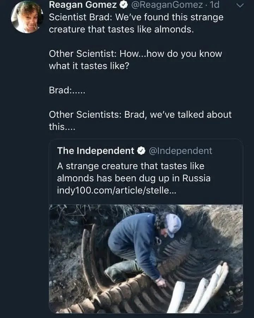
Task: Click "Other Scientists: Brad, we've talked about" text
Action: tap(140, 114)
